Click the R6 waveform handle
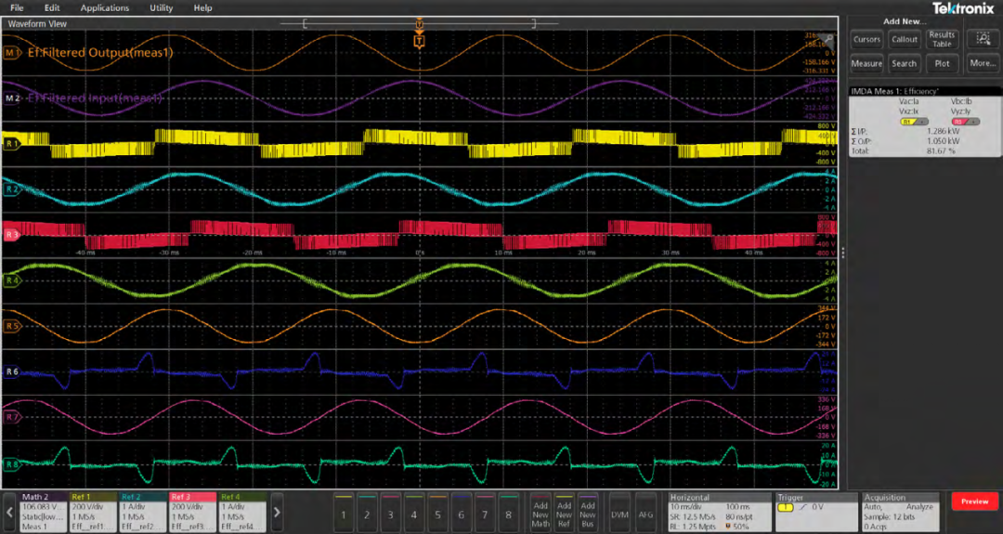 [x=12, y=371]
